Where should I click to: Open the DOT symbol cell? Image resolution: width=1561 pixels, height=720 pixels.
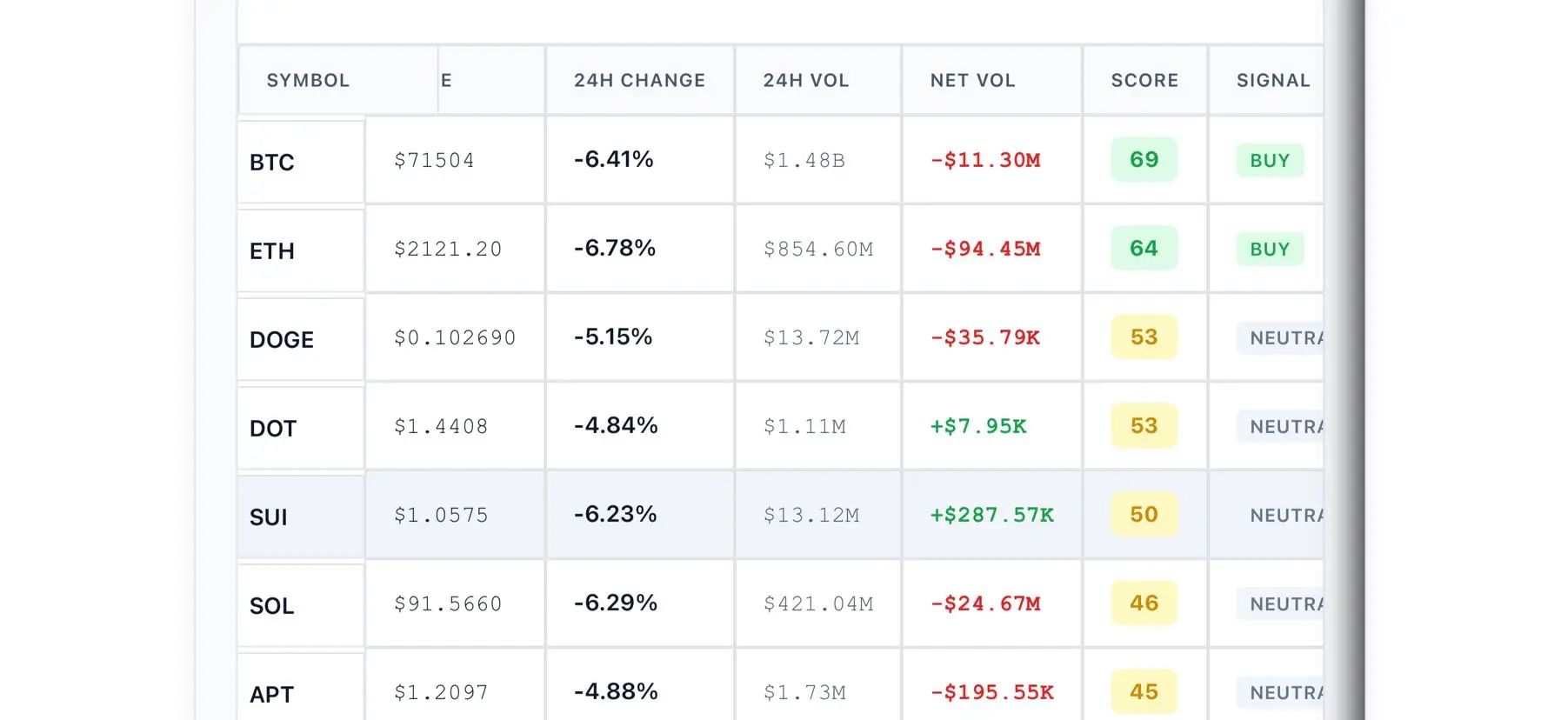pyautogui.click(x=273, y=429)
